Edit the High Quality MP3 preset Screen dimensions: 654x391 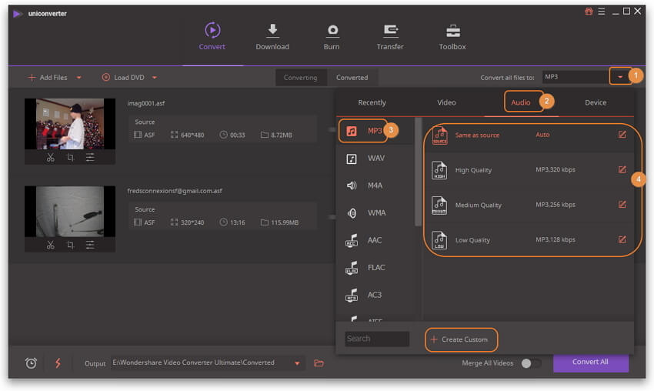[622, 169]
